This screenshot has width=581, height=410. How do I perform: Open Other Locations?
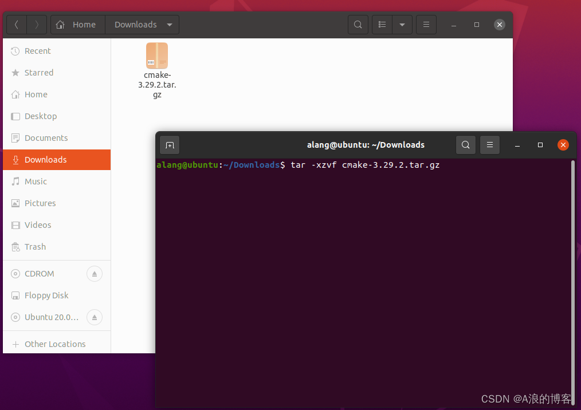pos(54,344)
